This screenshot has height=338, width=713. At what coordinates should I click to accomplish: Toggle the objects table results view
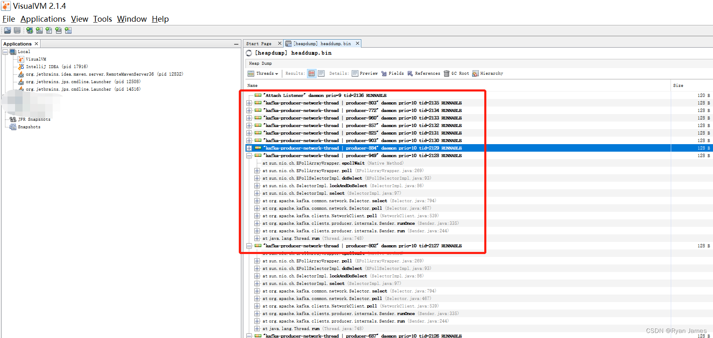(312, 74)
